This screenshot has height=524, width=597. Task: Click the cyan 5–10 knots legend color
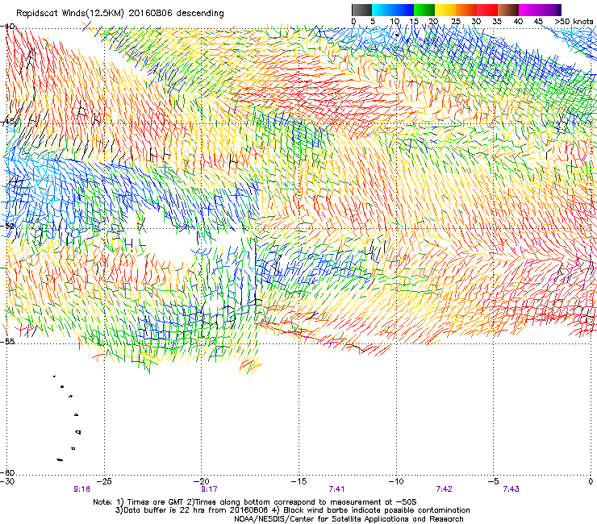(382, 10)
